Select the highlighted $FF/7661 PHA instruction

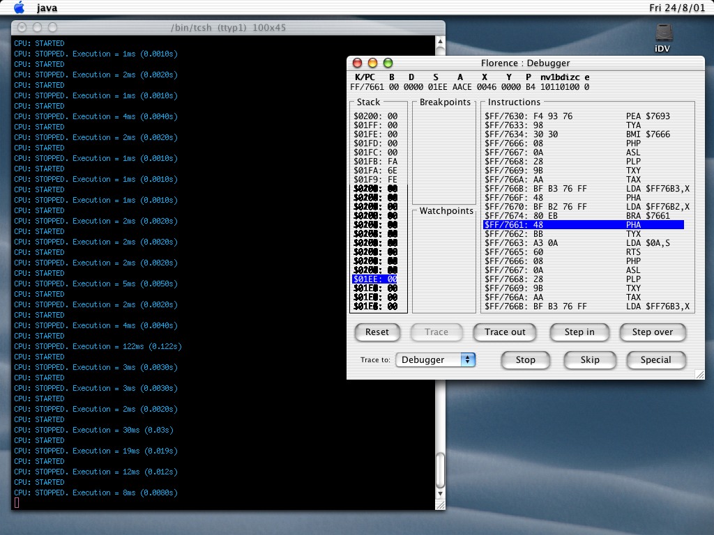point(584,225)
